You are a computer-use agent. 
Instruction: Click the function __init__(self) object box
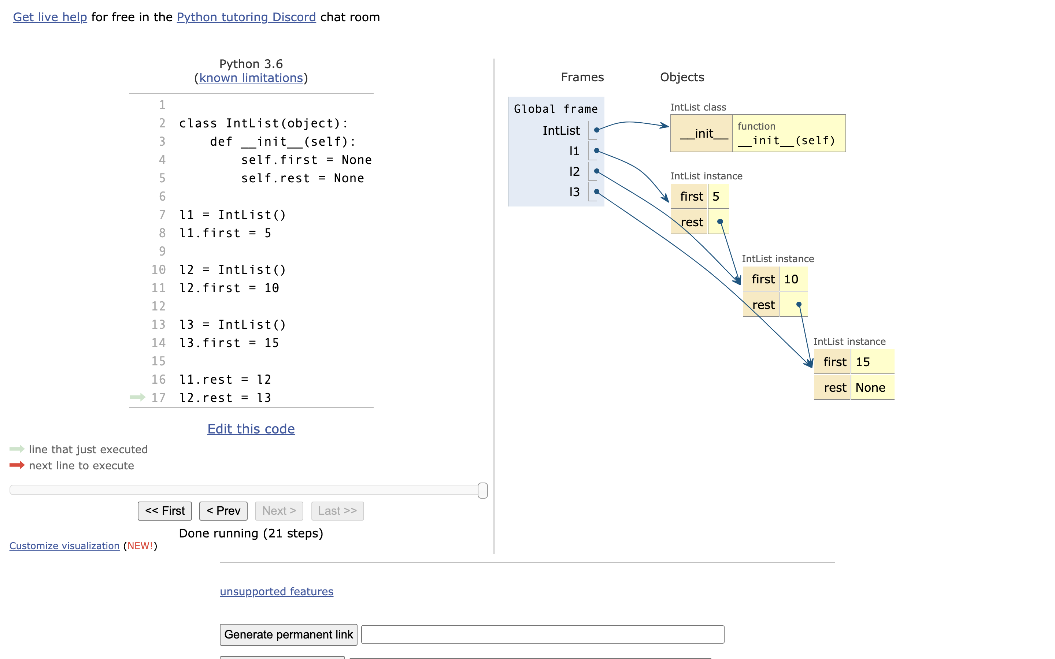coord(789,133)
